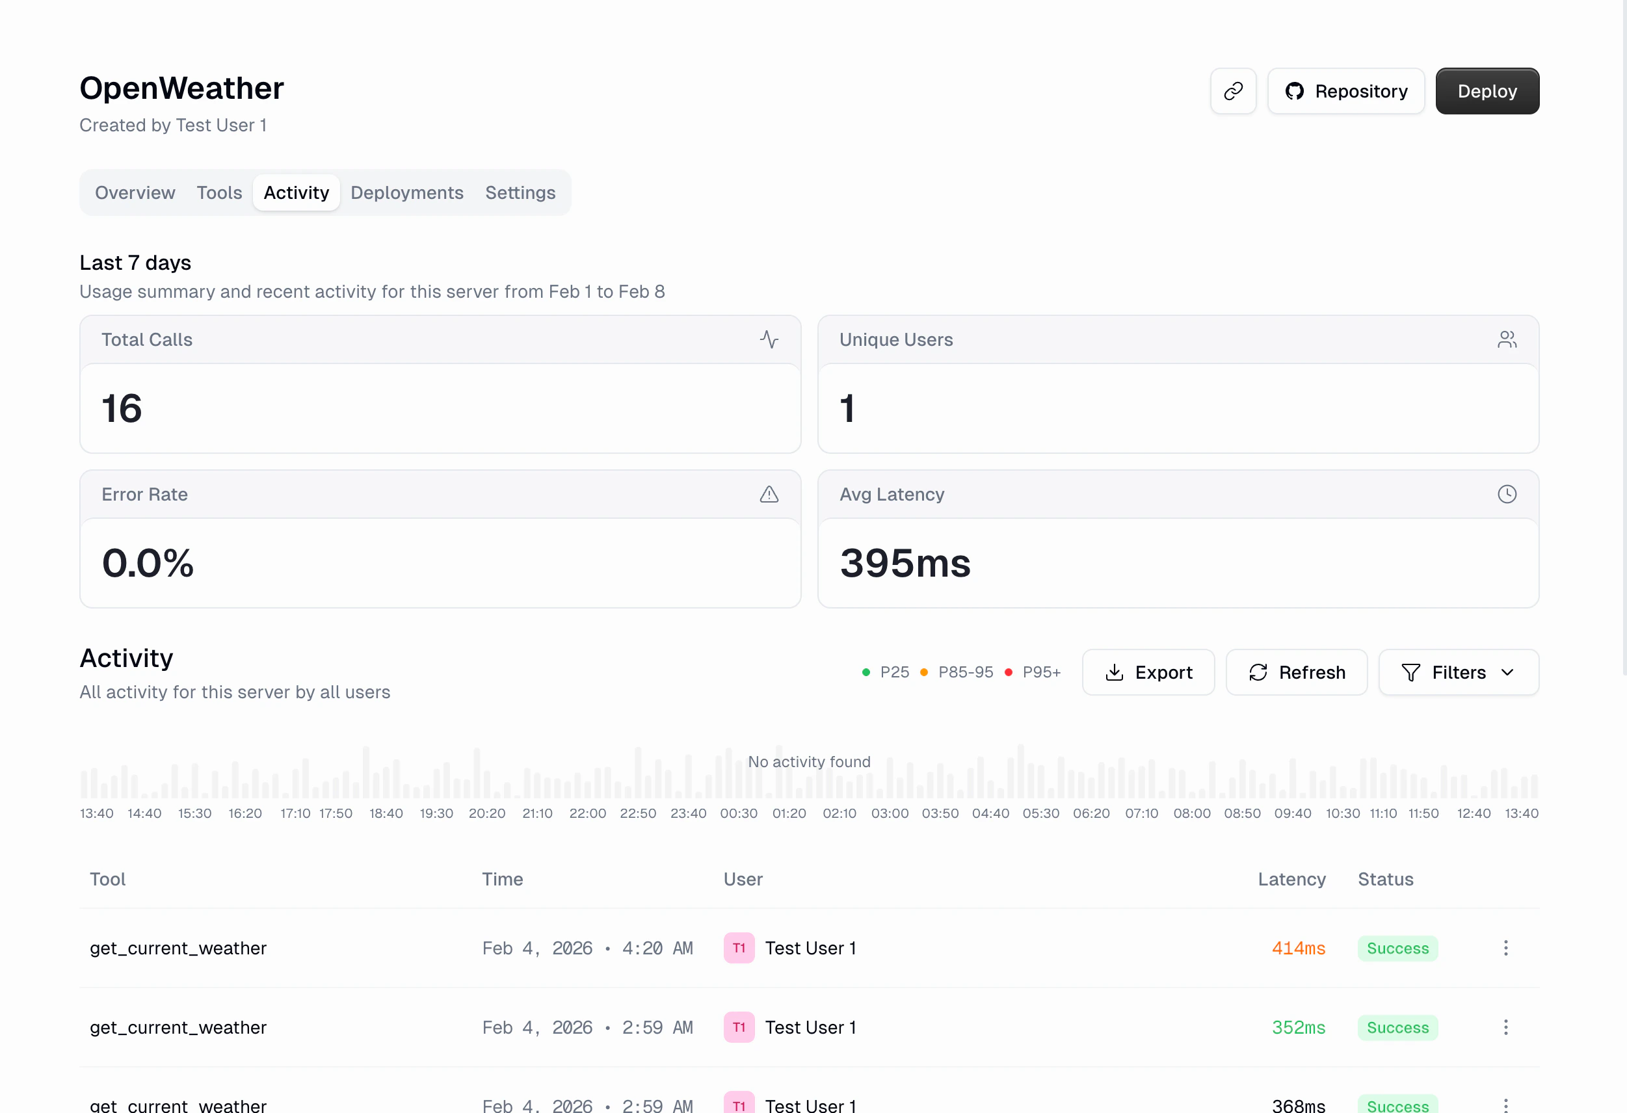The image size is (1627, 1113).
Task: Switch to the Deployments tab
Action: (x=407, y=192)
